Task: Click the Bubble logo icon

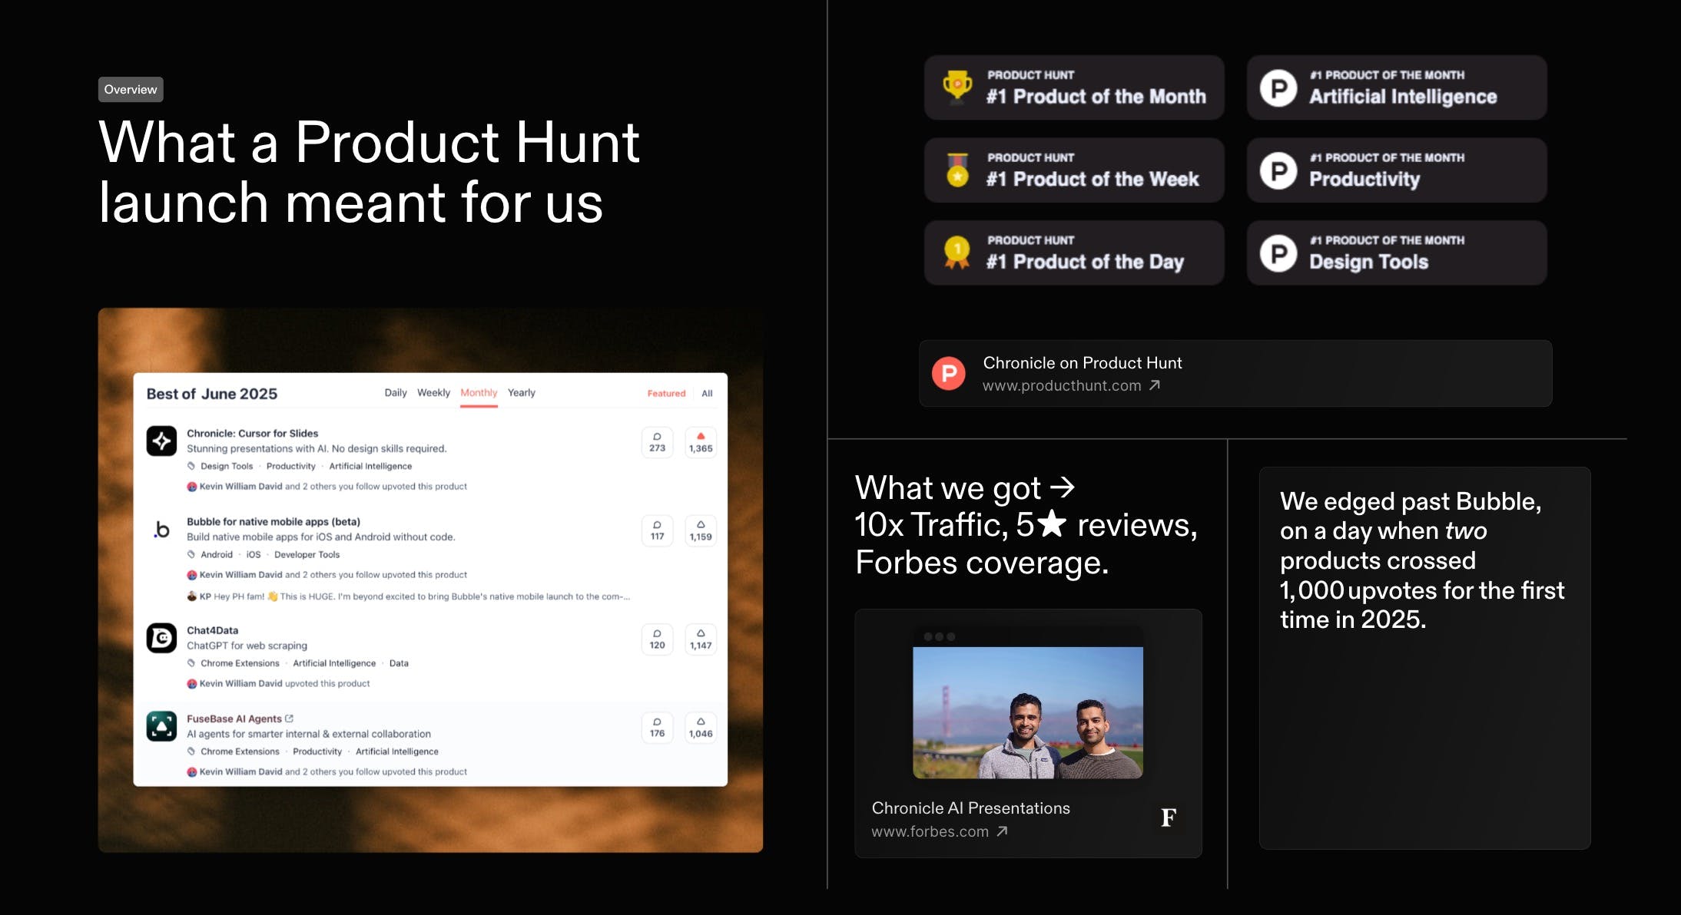Action: [161, 530]
